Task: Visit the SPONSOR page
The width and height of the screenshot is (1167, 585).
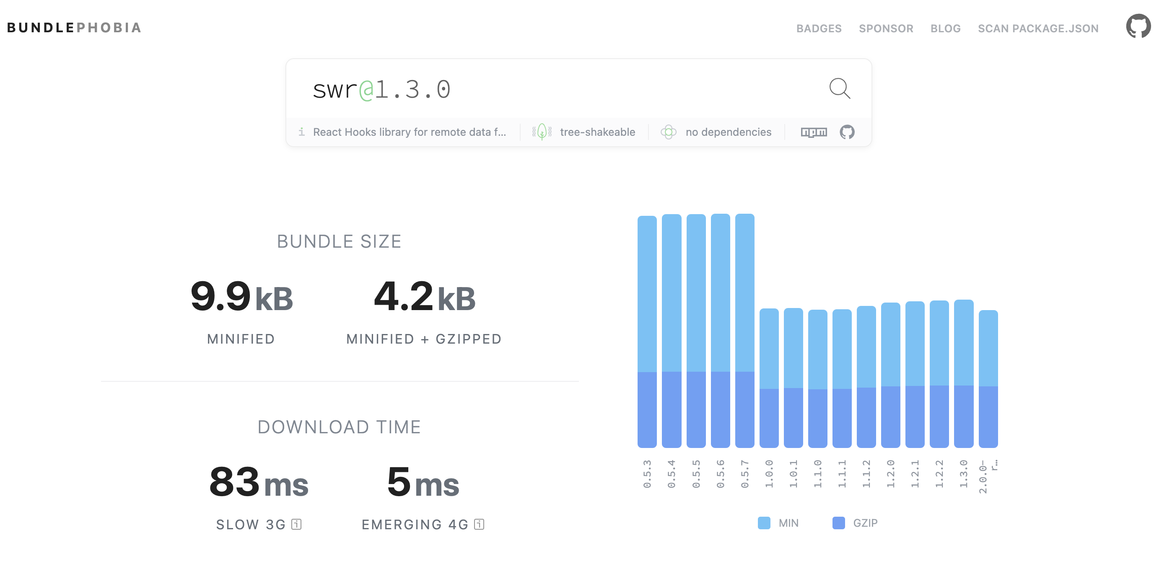Action: point(886,28)
